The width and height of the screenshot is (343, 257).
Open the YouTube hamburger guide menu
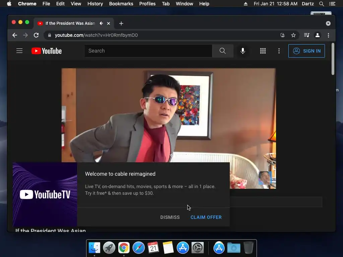point(19,51)
